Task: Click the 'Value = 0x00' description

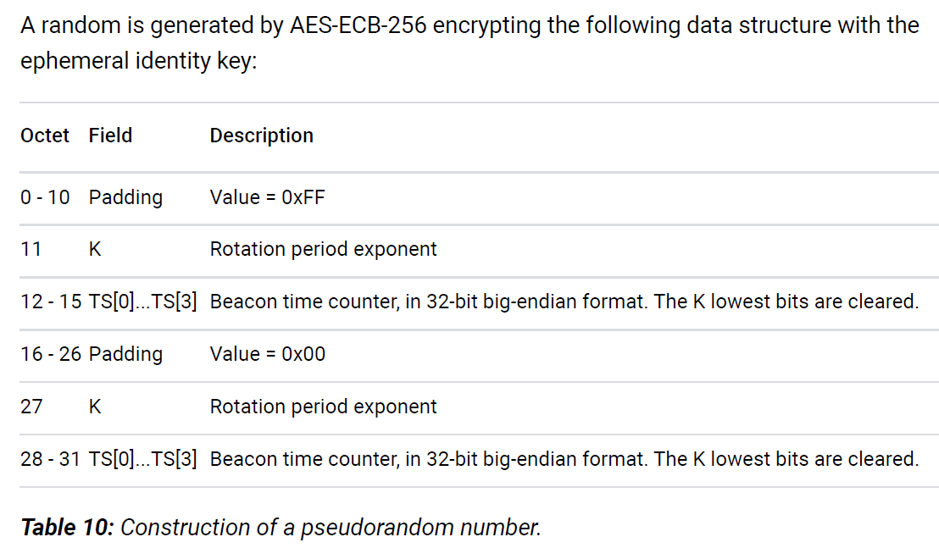Action: 268,354
